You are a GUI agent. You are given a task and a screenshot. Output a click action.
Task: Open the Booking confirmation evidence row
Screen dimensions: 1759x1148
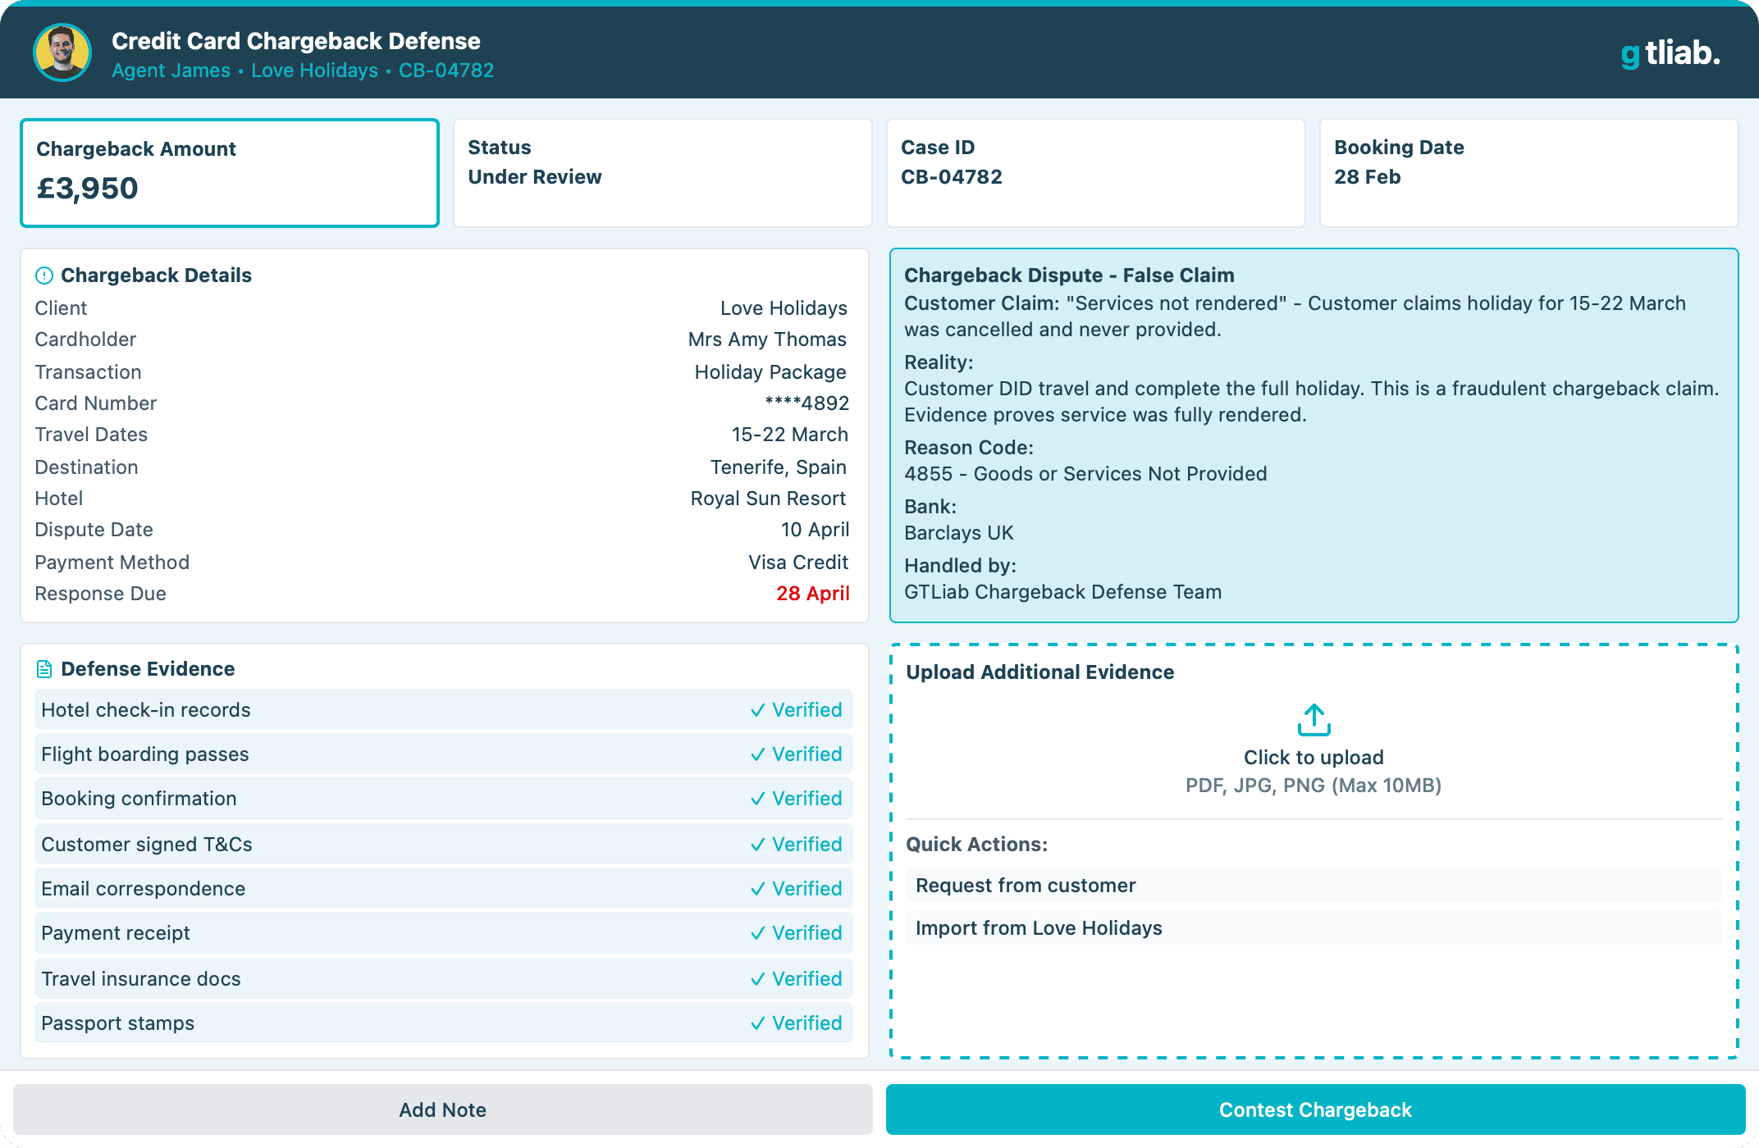click(x=443, y=799)
